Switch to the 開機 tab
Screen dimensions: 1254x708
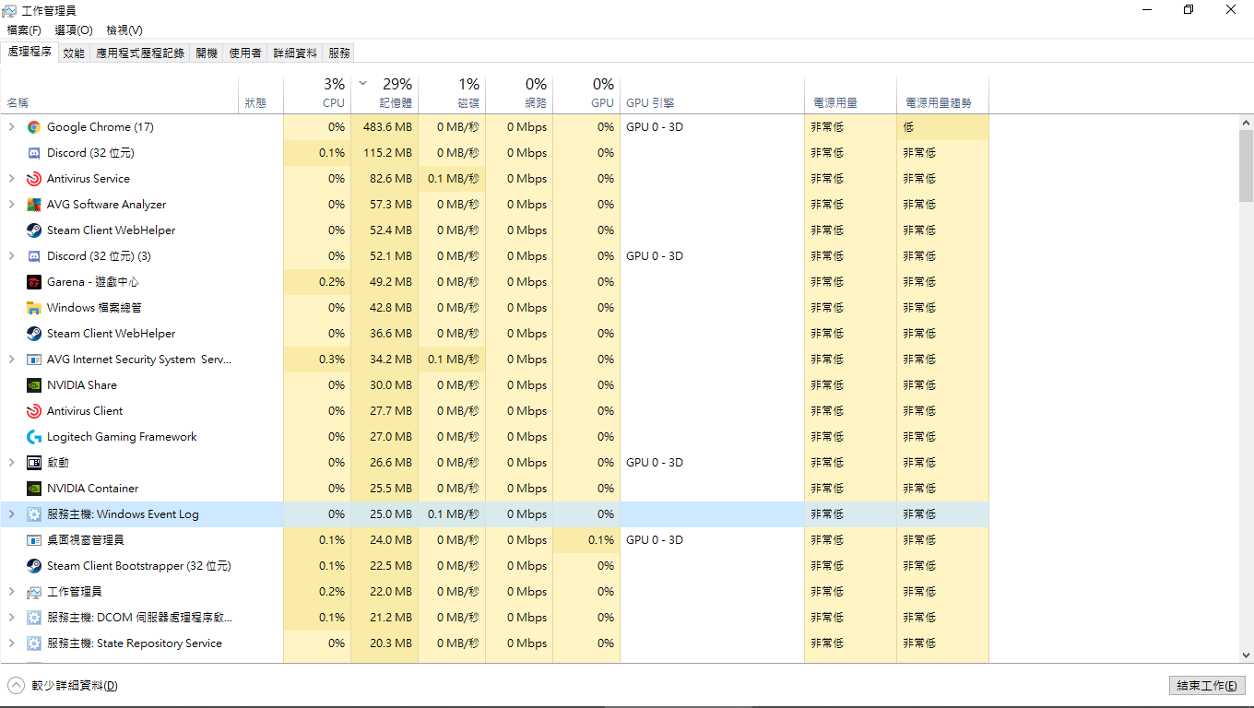pyautogui.click(x=207, y=53)
